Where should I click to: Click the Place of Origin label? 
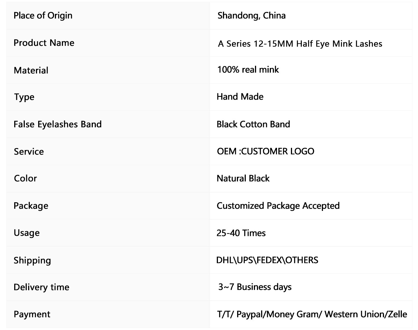click(x=43, y=16)
